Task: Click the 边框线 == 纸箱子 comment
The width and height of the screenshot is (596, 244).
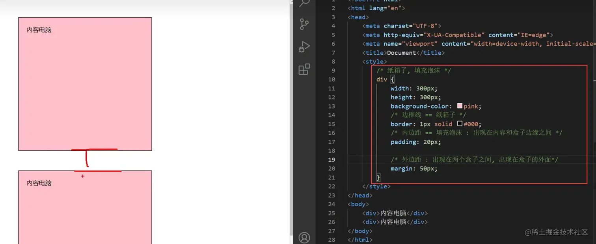Action: 428,115
